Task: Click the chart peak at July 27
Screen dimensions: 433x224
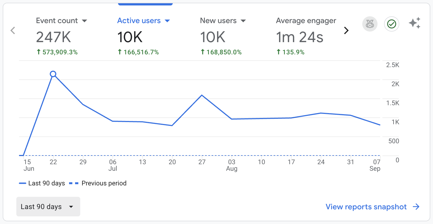Action: pyautogui.click(x=202, y=95)
